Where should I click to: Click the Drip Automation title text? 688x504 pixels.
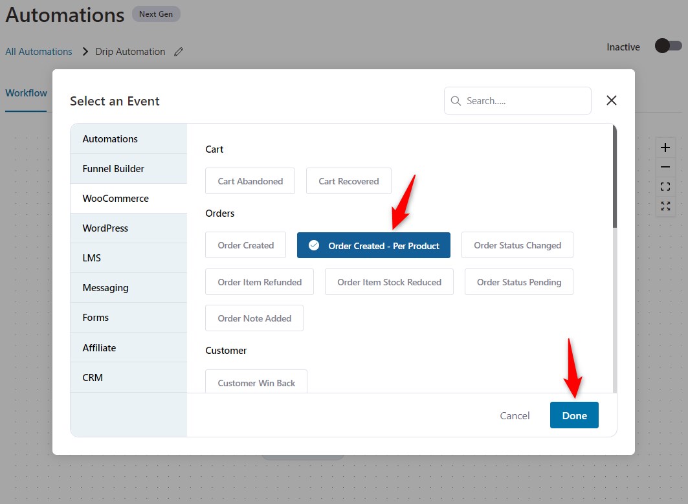click(130, 52)
